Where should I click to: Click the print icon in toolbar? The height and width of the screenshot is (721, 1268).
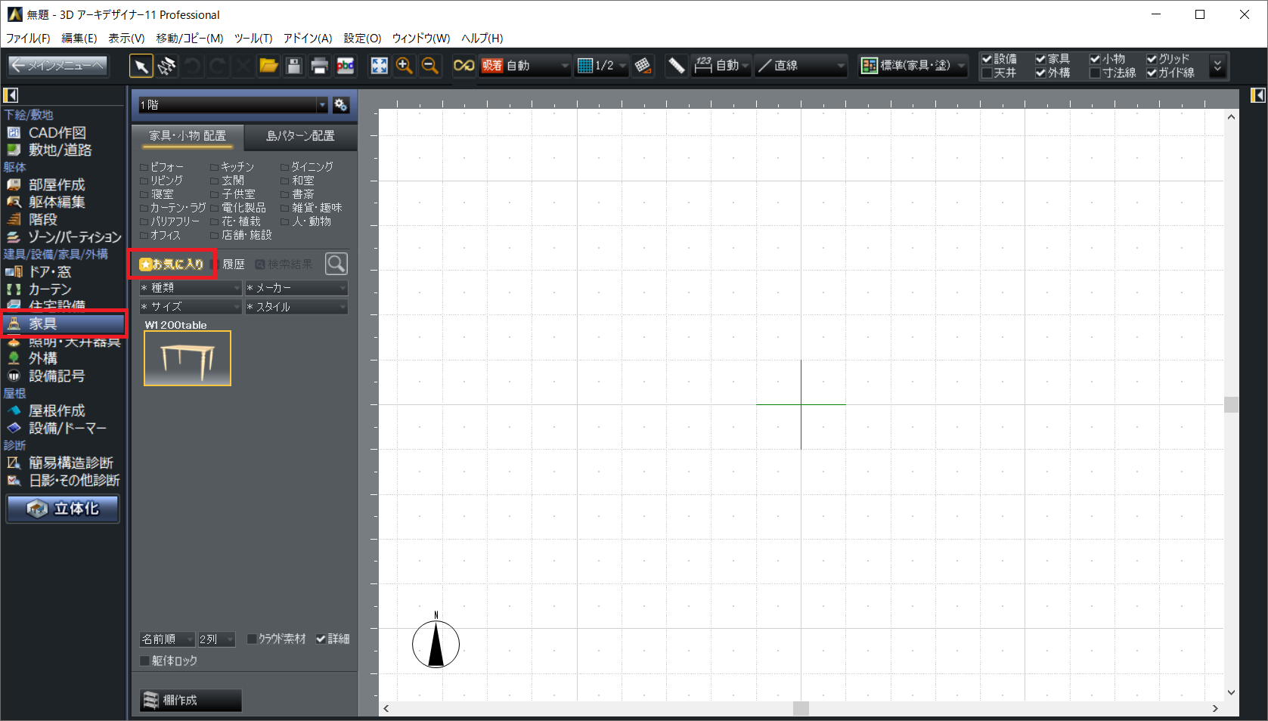(x=319, y=67)
